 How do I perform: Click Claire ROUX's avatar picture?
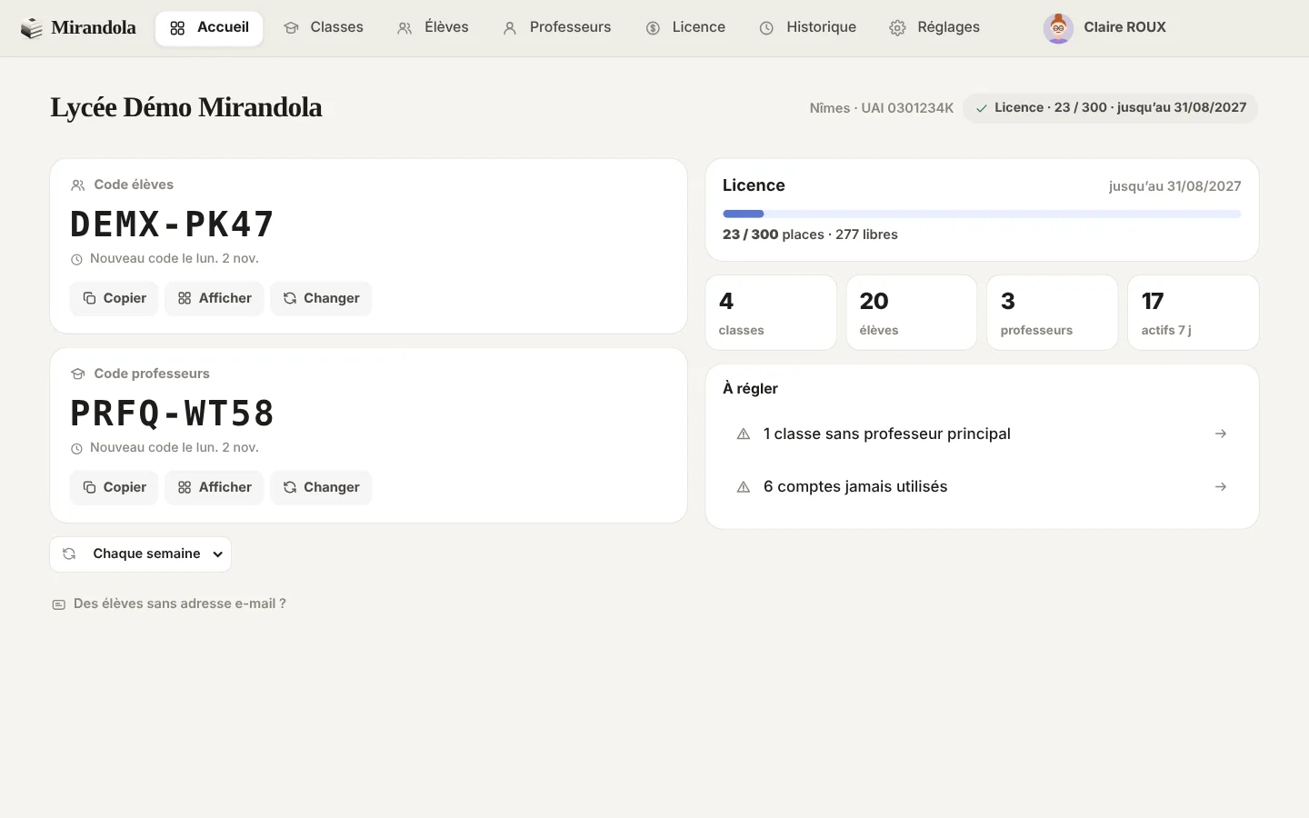click(x=1058, y=28)
